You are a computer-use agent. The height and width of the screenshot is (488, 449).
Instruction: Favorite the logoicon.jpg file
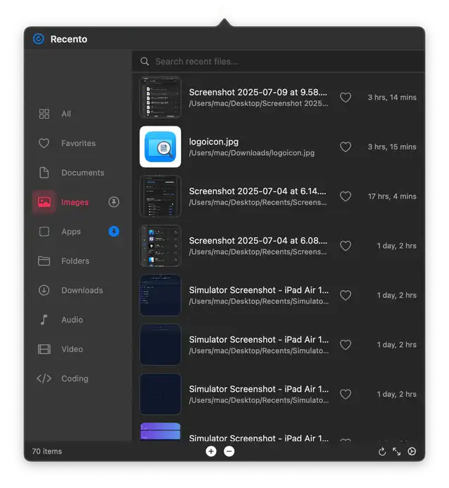345,147
